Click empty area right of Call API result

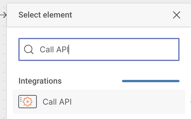(x=129, y=102)
